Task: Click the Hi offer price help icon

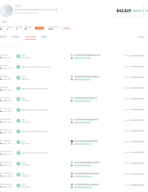Action: [58, 27]
